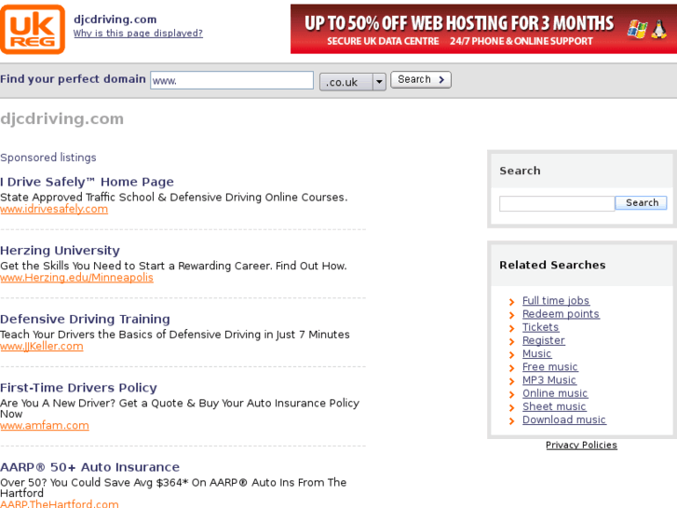Screen dimensions: 677x508
Task: Open Herzing University sponsored listing
Action: click(x=60, y=251)
